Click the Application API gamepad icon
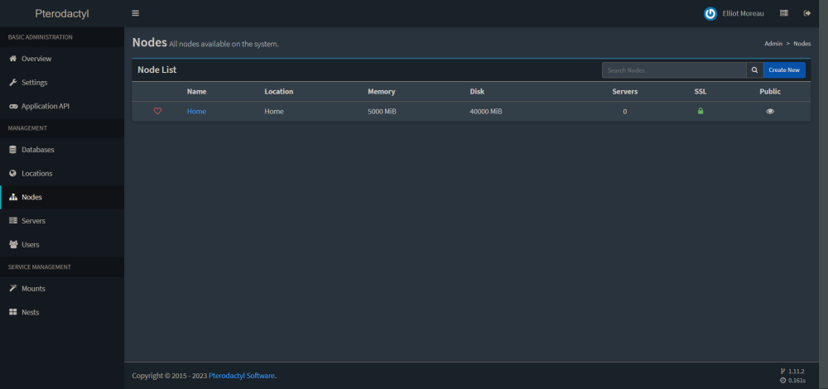The height and width of the screenshot is (389, 828). (x=13, y=106)
